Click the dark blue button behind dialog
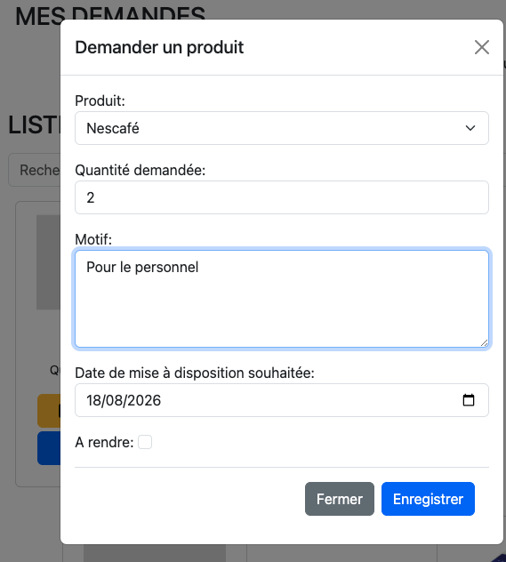This screenshot has width=506, height=562. [x=49, y=448]
